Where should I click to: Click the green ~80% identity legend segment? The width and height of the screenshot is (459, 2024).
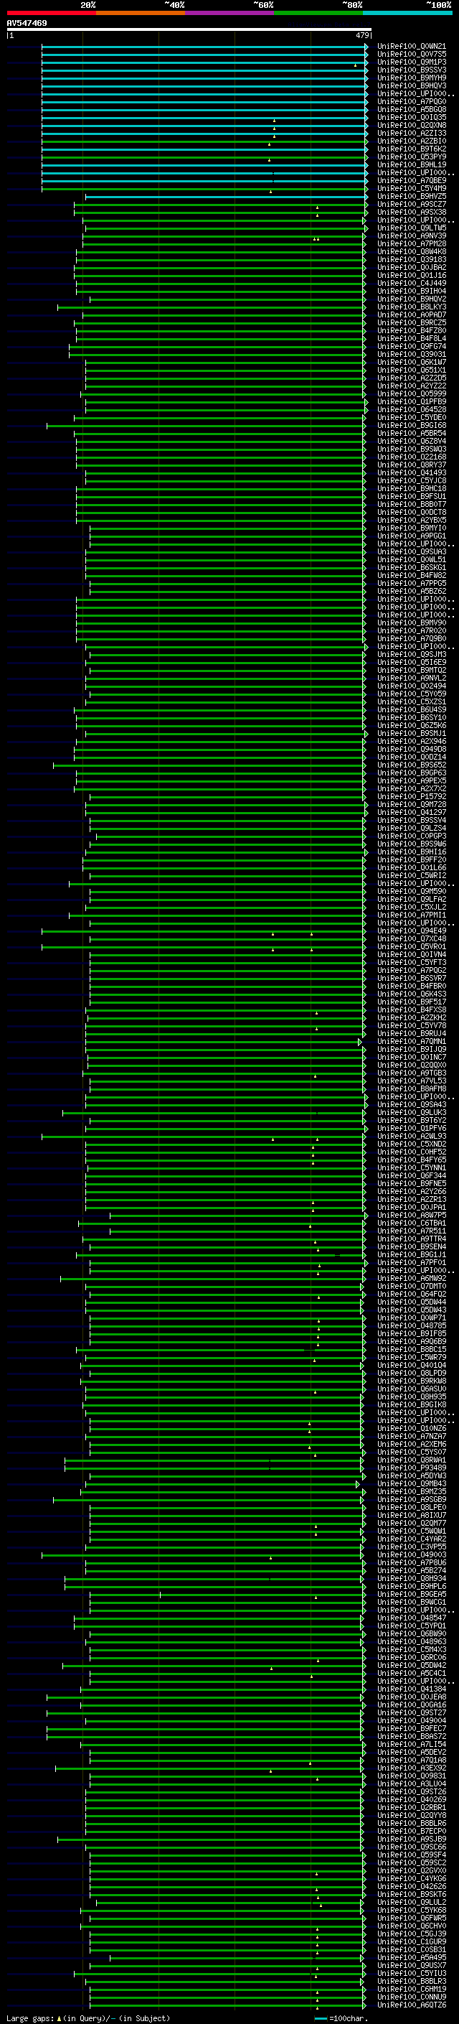(x=318, y=14)
